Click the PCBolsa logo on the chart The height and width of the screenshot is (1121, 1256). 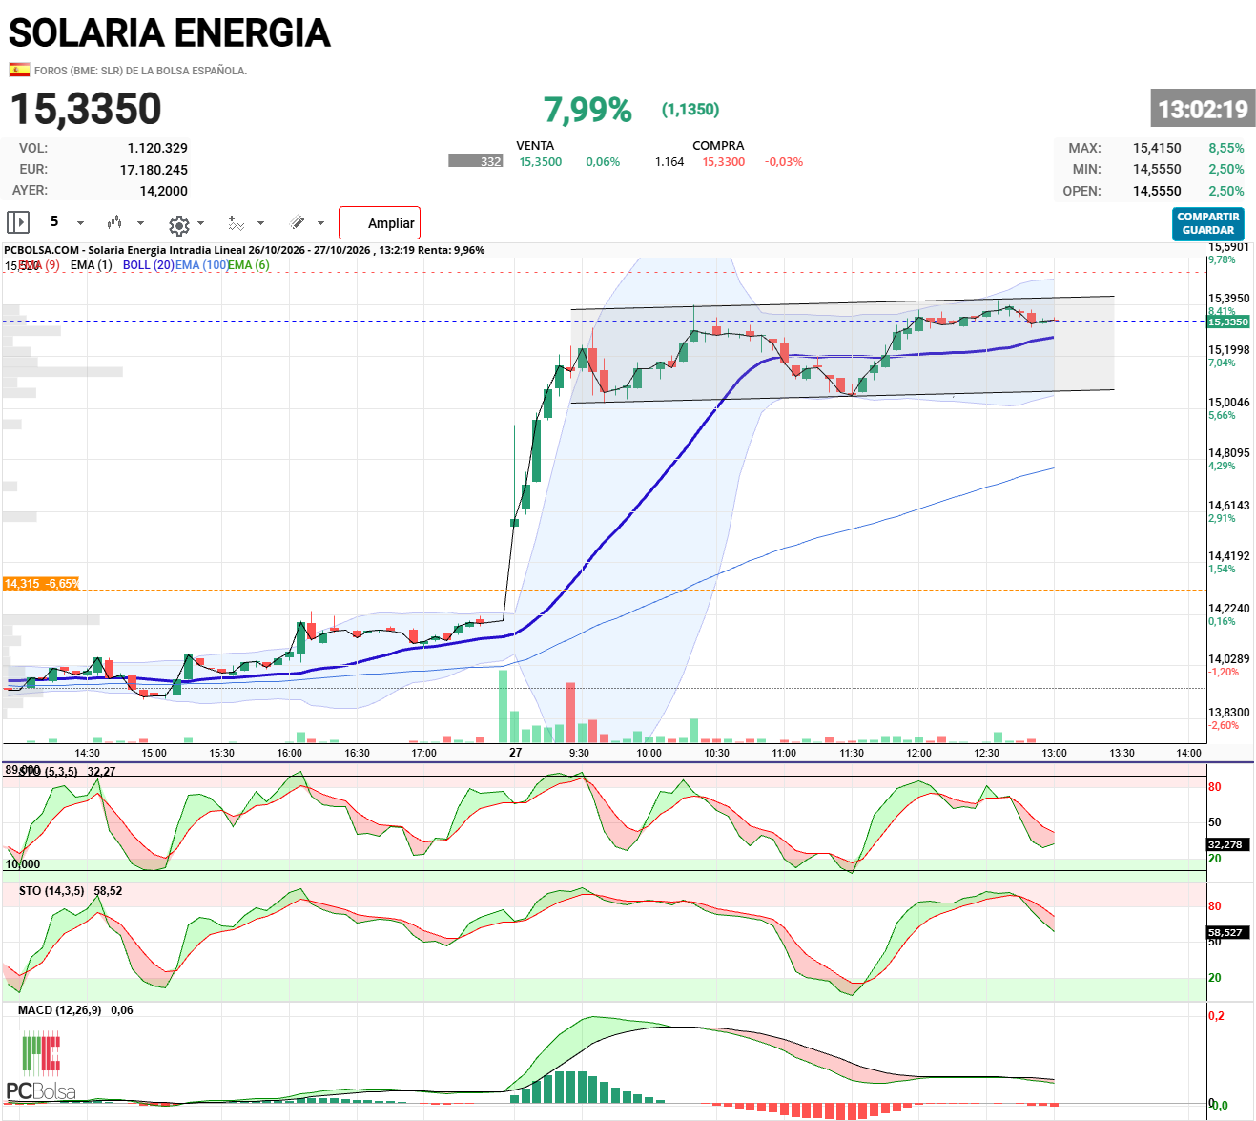pyautogui.click(x=41, y=1067)
